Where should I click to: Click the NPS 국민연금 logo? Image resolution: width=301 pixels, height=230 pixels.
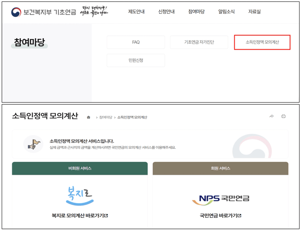(221, 199)
